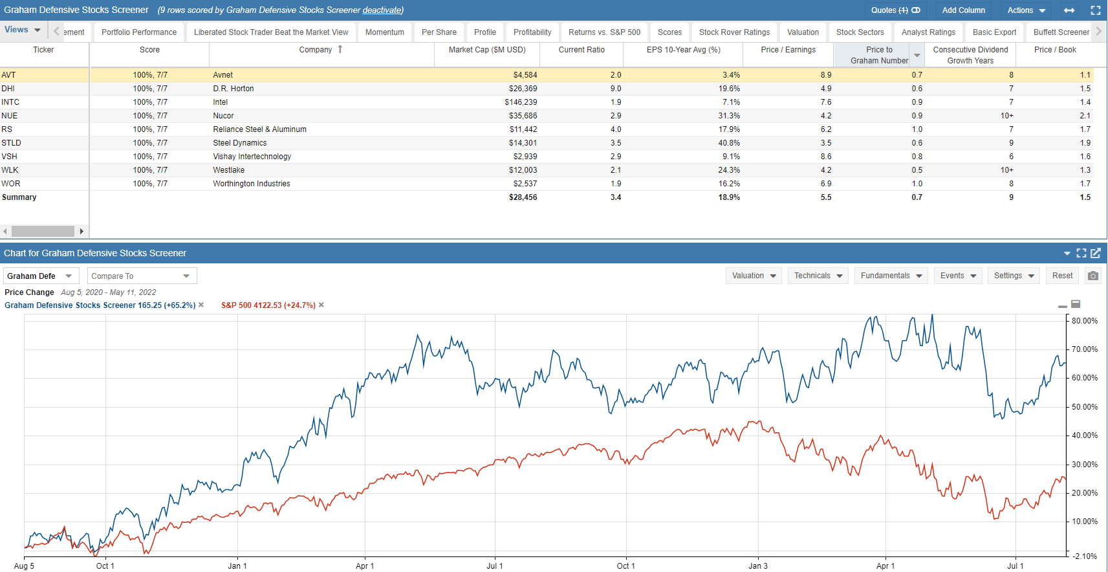The height and width of the screenshot is (572, 1108).
Task: Open the Graham Defe chart subject dropdown
Action: tap(41, 276)
